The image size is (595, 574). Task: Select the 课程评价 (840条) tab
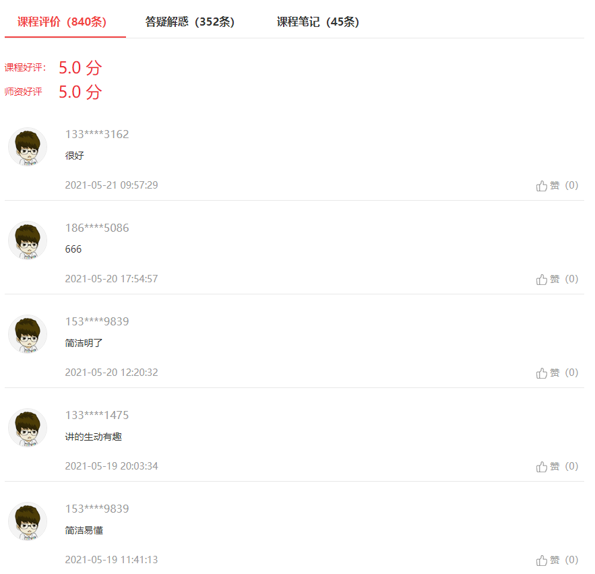coord(62,22)
